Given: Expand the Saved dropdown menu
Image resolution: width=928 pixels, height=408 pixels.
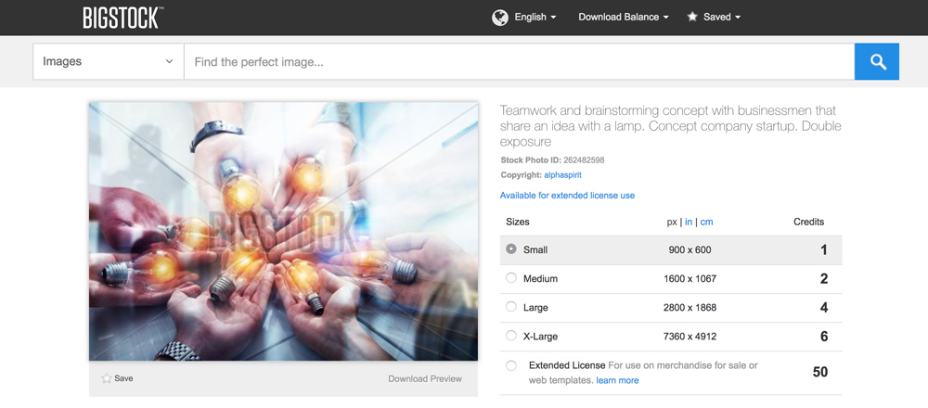Looking at the screenshot, I should (721, 17).
